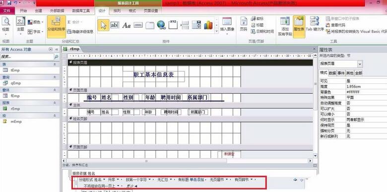The width and height of the screenshot is (387, 192).
Task: Toggle 属性表 (Property Sheet) button
Action: coord(299,27)
